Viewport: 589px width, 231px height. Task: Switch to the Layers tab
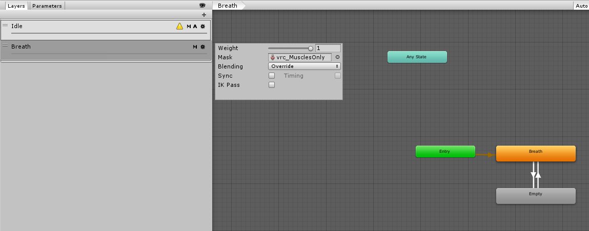pos(16,6)
